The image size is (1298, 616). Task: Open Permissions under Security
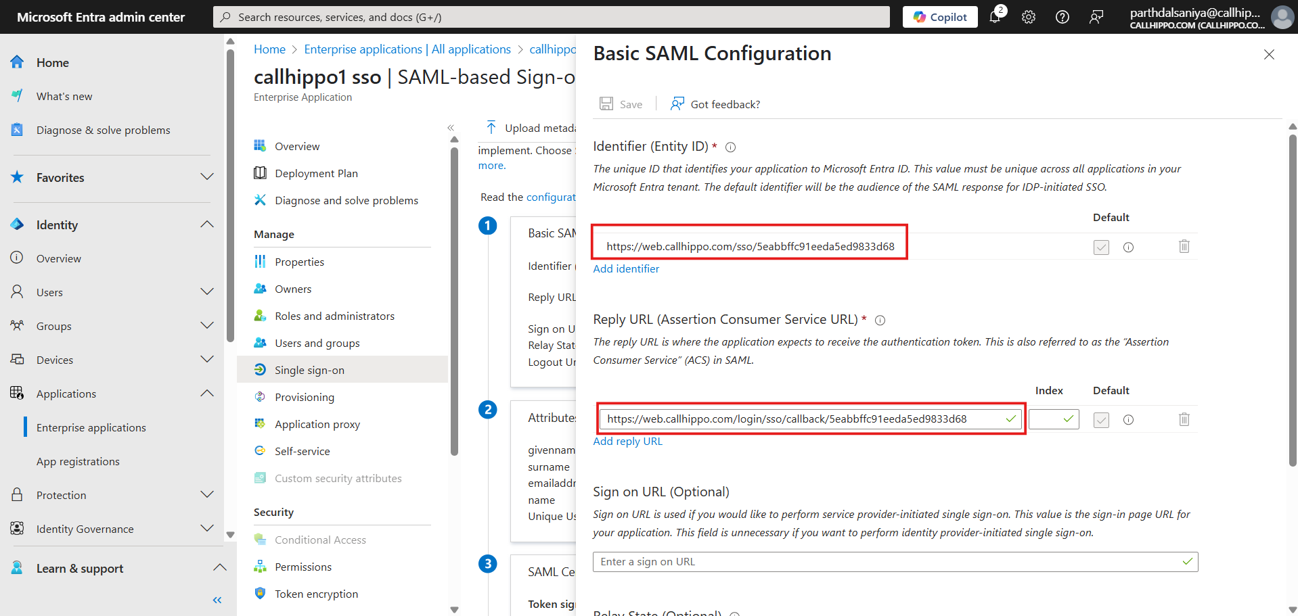coord(303,567)
